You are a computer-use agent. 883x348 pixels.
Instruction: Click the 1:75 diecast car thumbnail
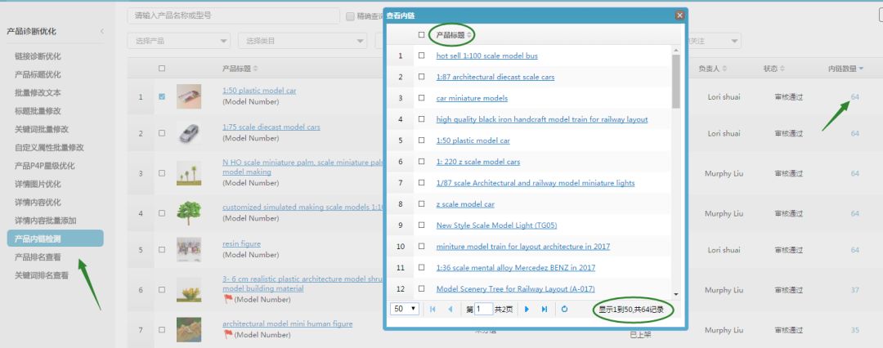click(x=189, y=133)
